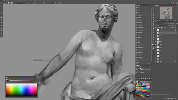Select the Lasso tool
The image size is (178, 100).
[x=153, y=11]
